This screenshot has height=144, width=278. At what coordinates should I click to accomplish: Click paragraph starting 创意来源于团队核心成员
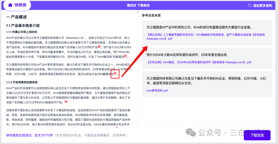pos(68,117)
